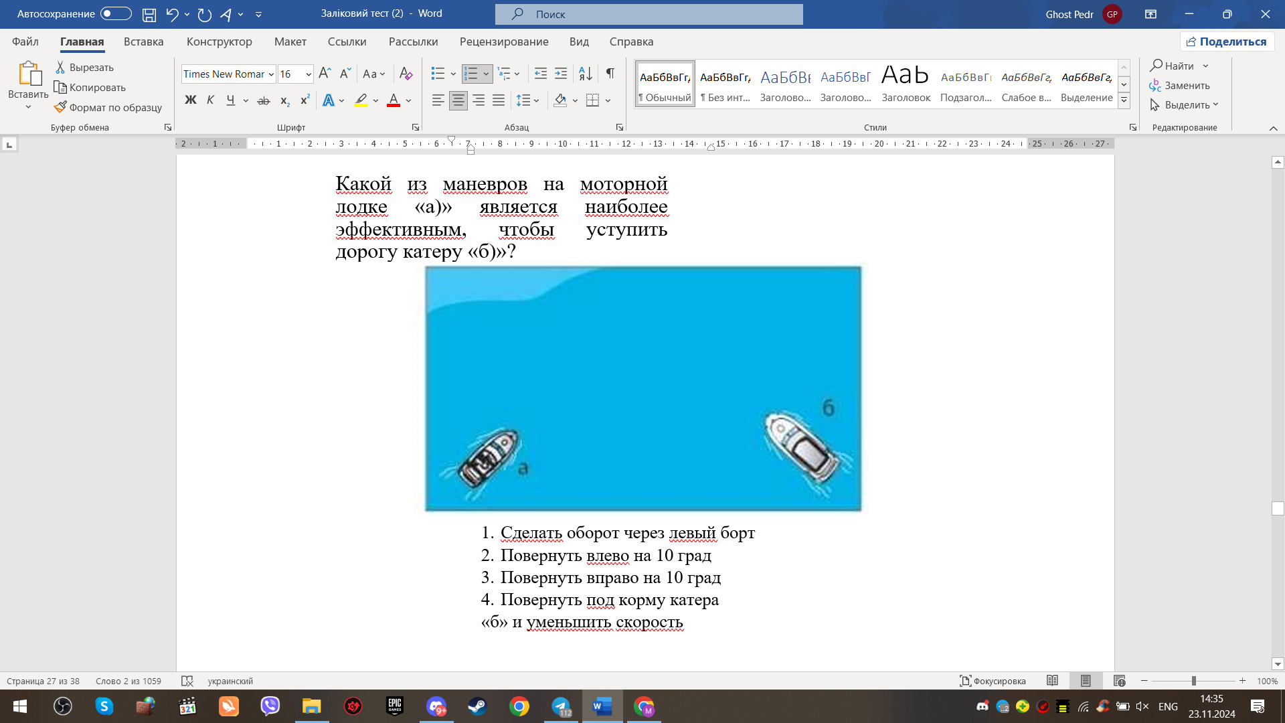
Task: Copy selection with Копировать
Action: click(x=90, y=88)
